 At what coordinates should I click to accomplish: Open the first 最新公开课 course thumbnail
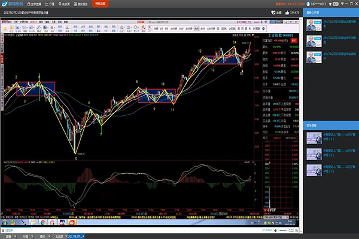click(x=313, y=24)
